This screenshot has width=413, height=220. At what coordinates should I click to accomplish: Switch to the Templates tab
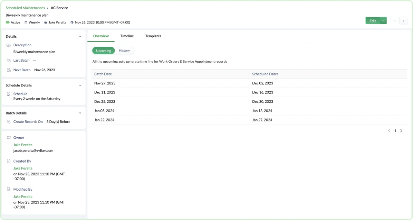(153, 36)
